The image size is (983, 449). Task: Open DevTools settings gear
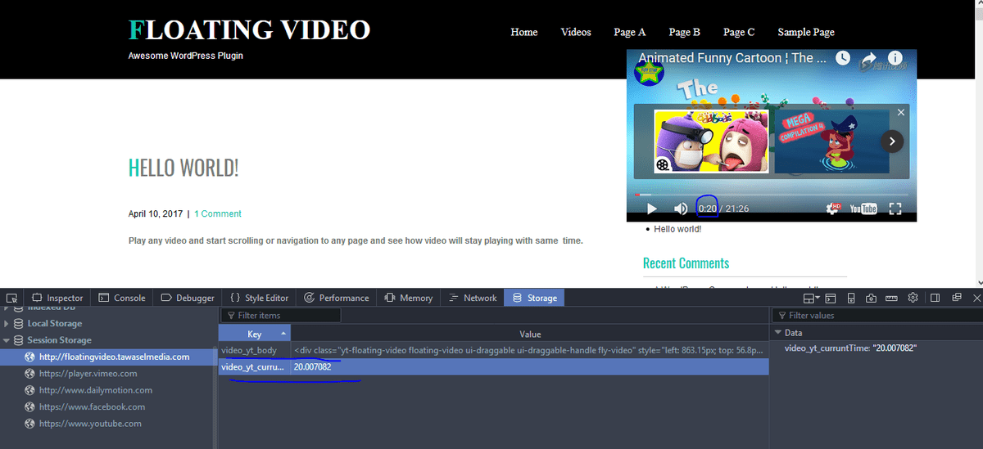tap(913, 298)
